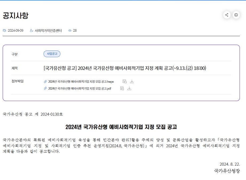Click the paperclip icon beside the pdf file
The height and width of the screenshot is (180, 246).
[45, 88]
